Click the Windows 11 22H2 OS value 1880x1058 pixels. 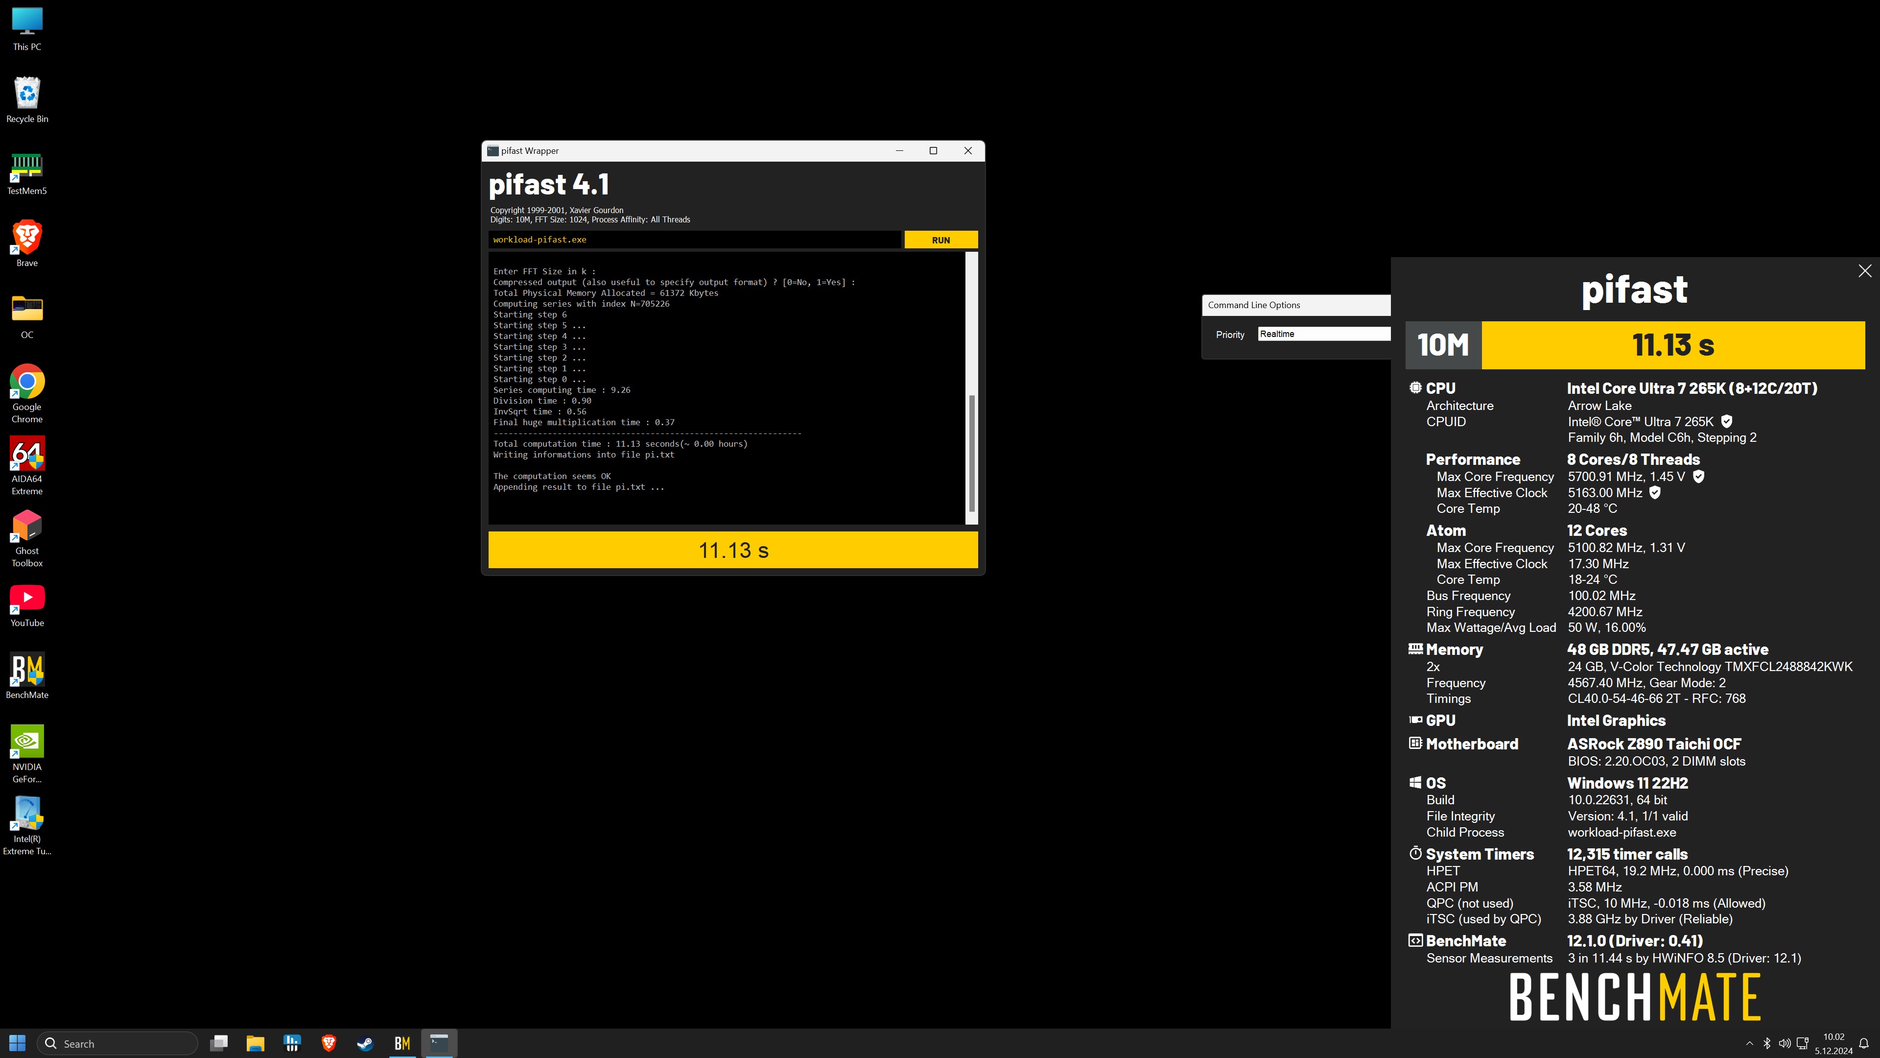1627,783
